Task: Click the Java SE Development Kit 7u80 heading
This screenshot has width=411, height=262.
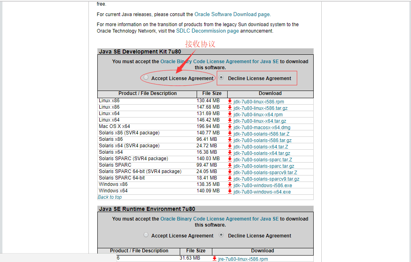Action: click(140, 52)
